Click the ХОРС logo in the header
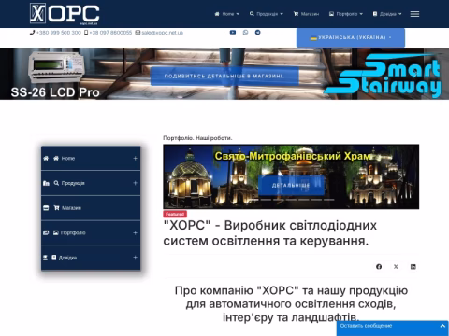Screen dimensions: 449x336 pyautogui.click(x=65, y=14)
